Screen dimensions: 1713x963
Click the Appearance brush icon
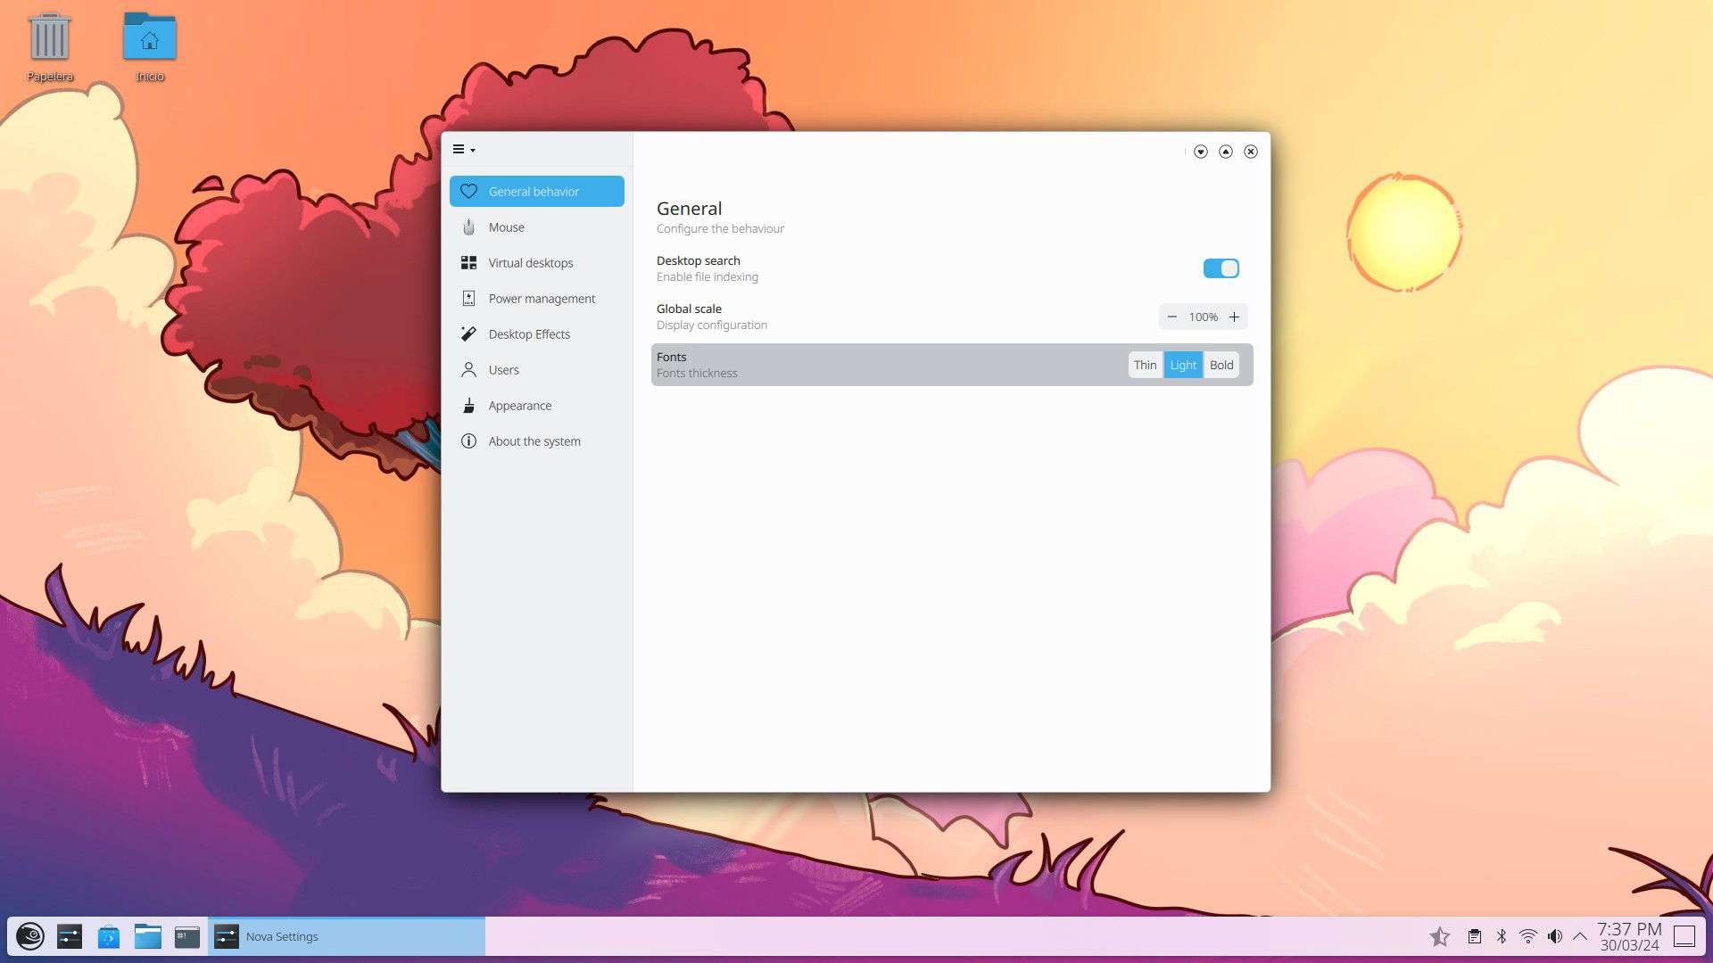tap(468, 405)
